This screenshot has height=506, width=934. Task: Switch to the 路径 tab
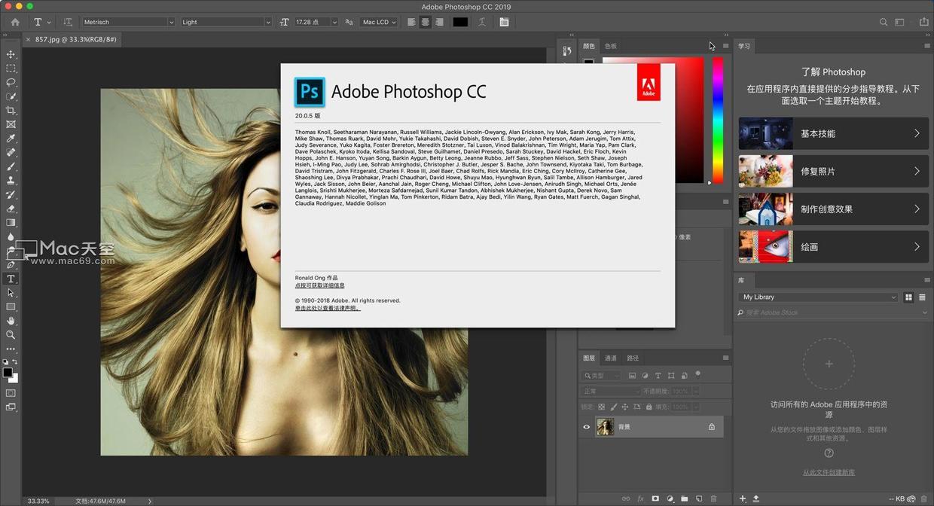[x=633, y=358]
